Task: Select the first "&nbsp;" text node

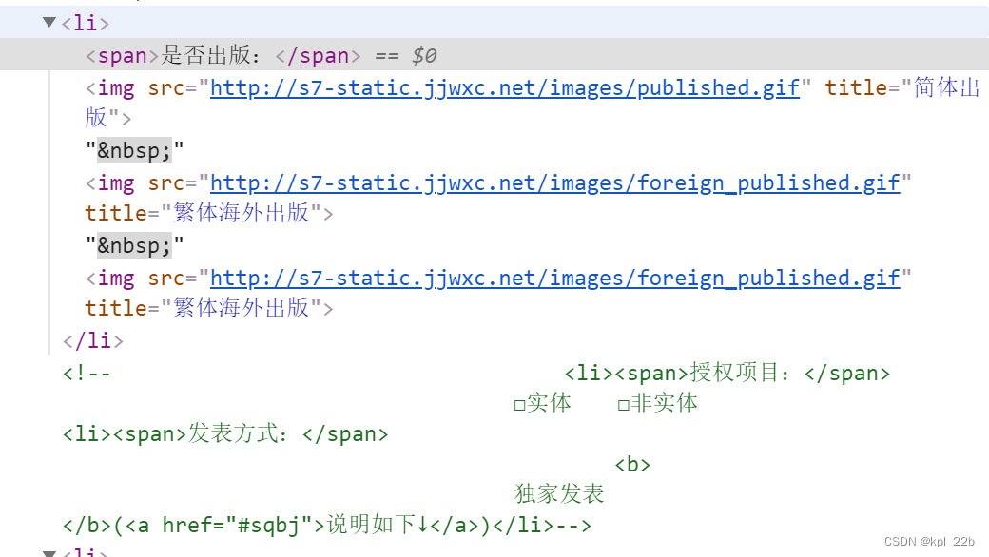Action: 134,150
